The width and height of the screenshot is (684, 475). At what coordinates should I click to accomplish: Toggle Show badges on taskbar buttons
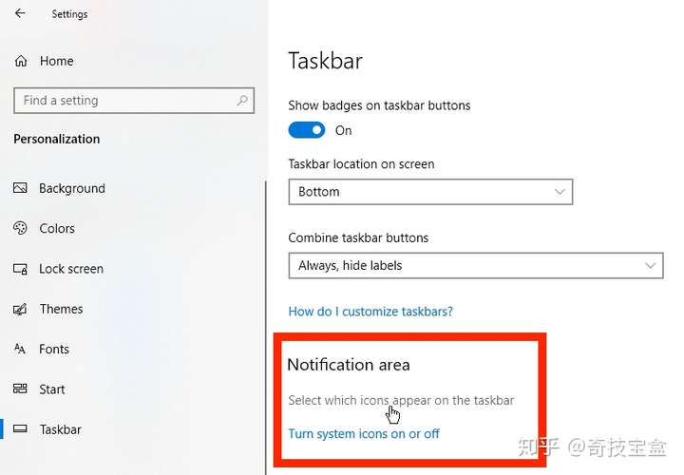[x=307, y=130]
